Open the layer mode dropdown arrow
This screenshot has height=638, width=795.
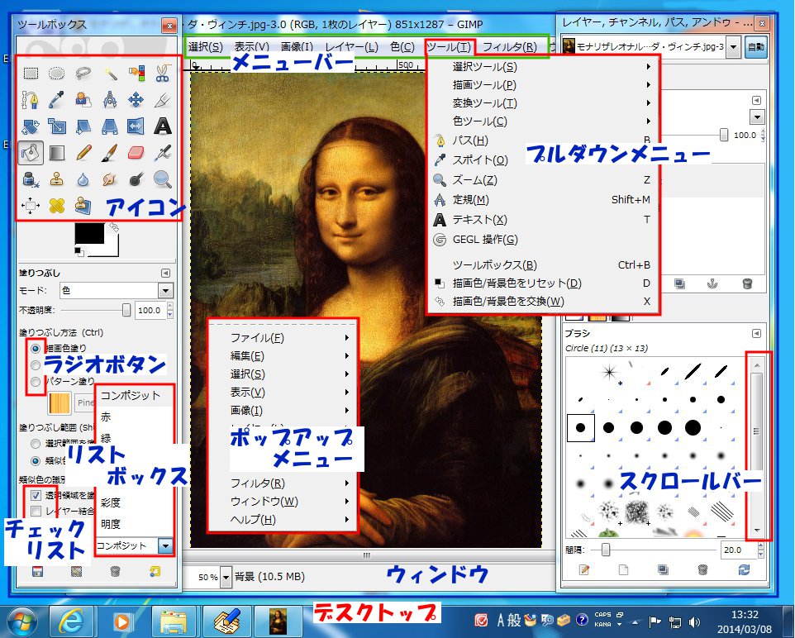[x=757, y=117]
